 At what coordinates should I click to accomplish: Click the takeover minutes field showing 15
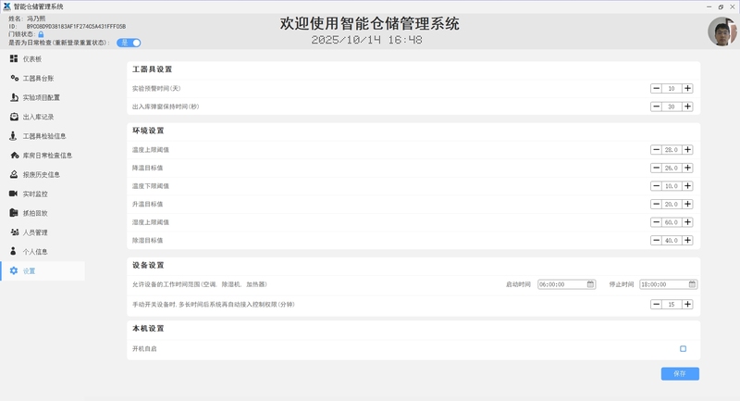point(672,304)
